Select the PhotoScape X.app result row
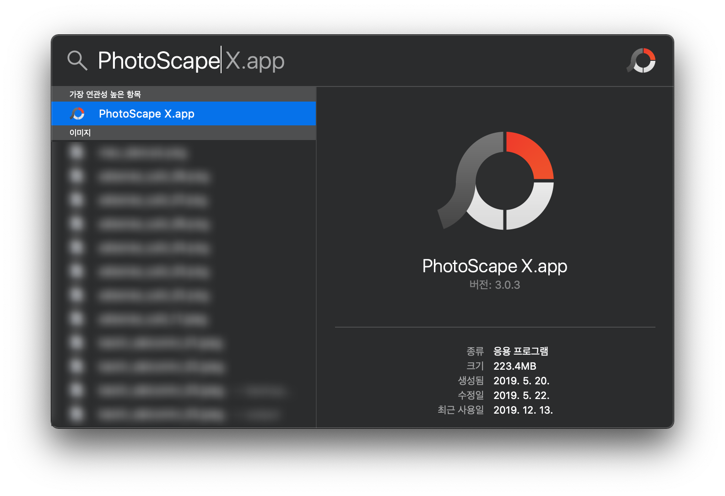Screen dimensions: 725x496 coord(184,113)
